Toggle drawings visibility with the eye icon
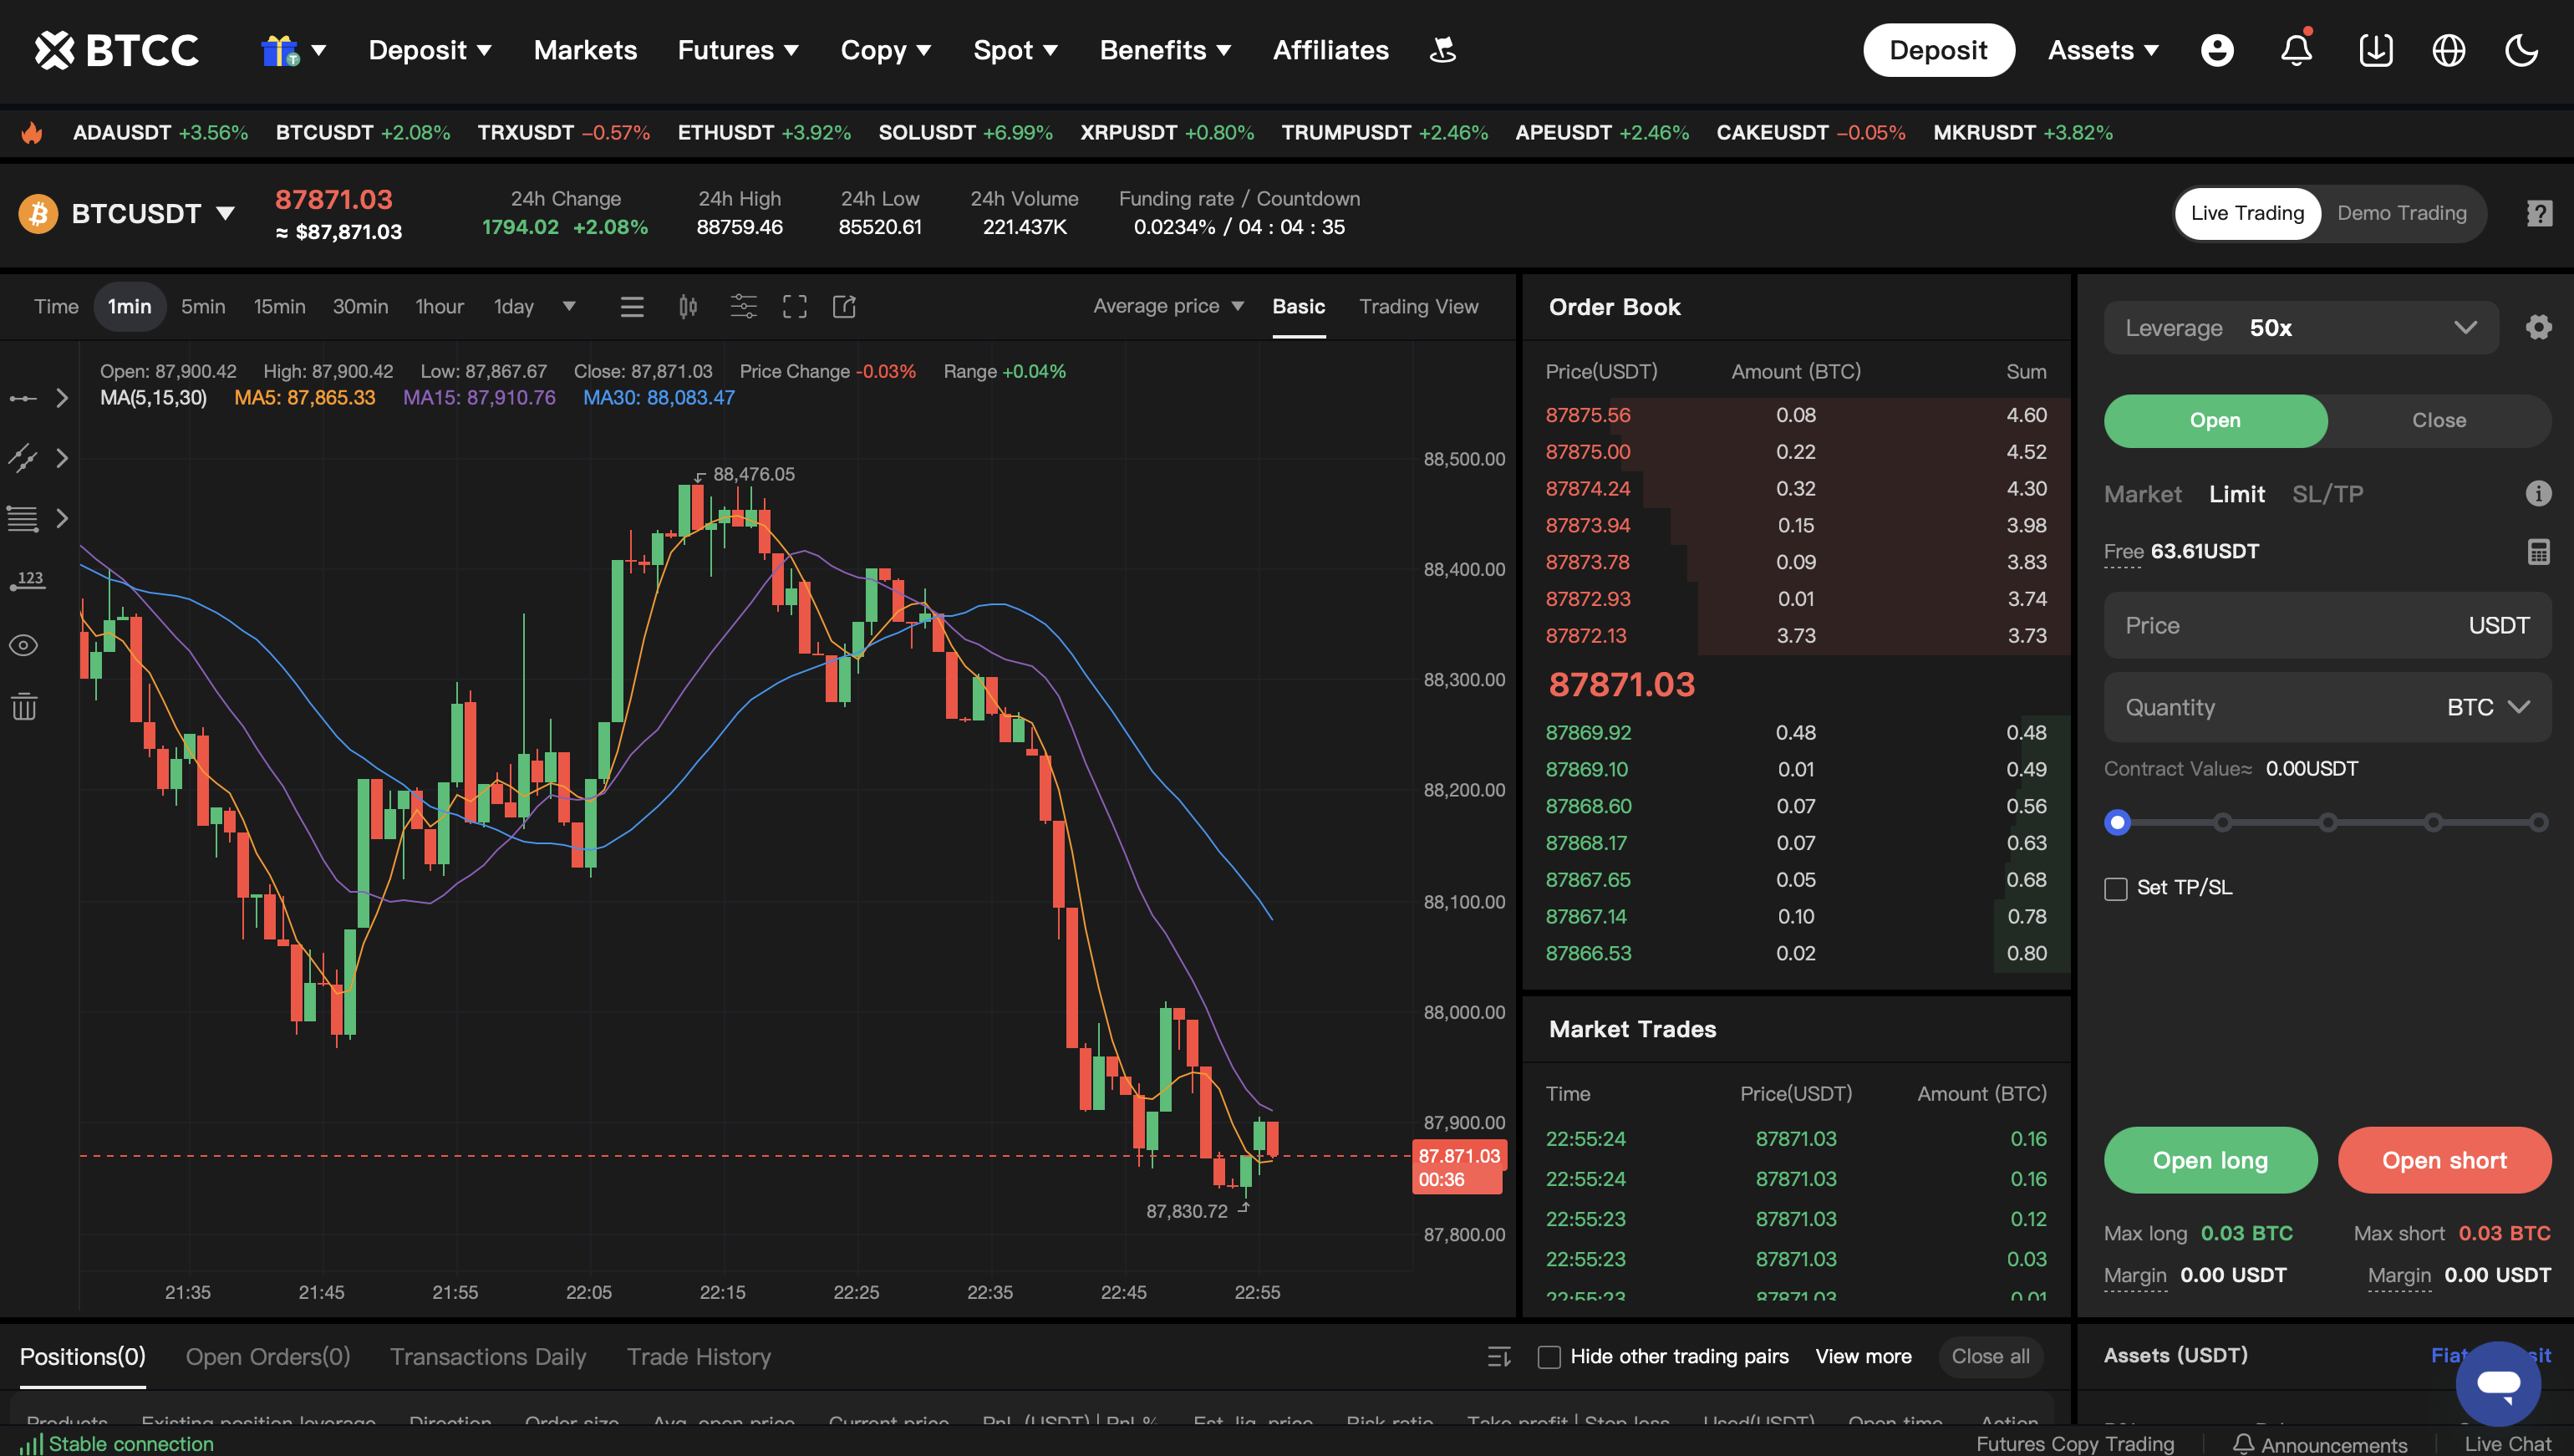 (x=22, y=645)
